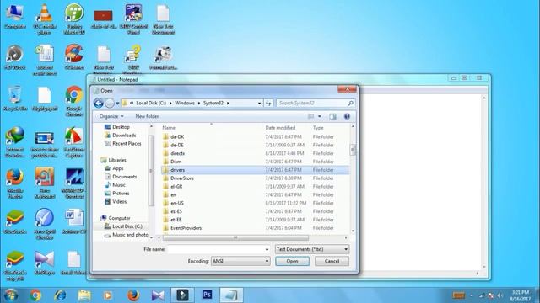Image resolution: width=540 pixels, height=303 pixels.
Task: Launch Firefox from the taskbar
Action: point(133,295)
